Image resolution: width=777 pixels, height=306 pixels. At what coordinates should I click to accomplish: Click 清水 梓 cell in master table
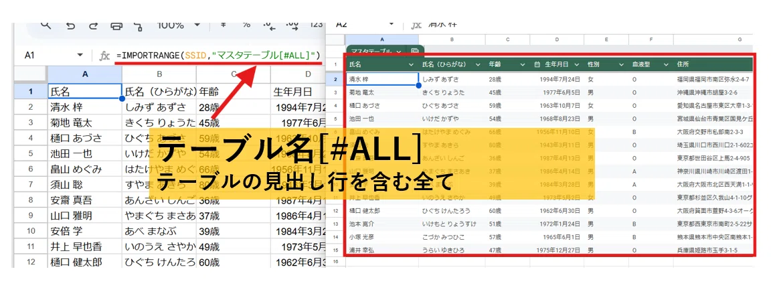coord(383,79)
